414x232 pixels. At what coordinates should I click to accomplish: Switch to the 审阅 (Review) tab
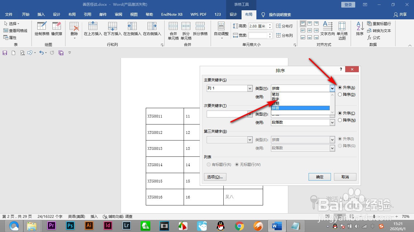[119, 14]
